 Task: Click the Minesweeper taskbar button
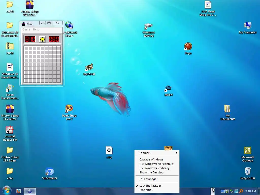click(30, 191)
